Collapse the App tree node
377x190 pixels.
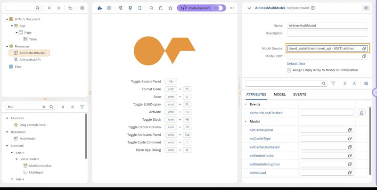point(12,26)
